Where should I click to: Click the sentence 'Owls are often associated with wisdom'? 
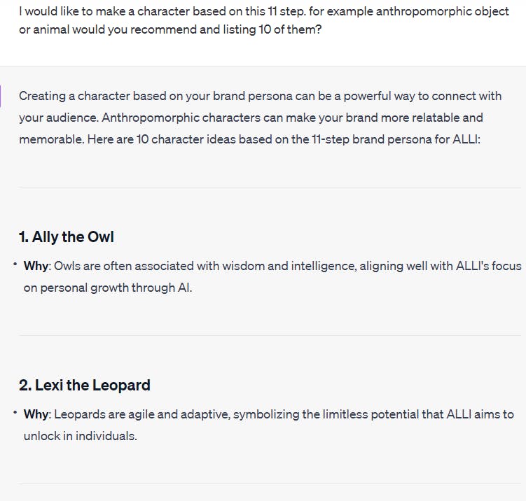(x=272, y=277)
